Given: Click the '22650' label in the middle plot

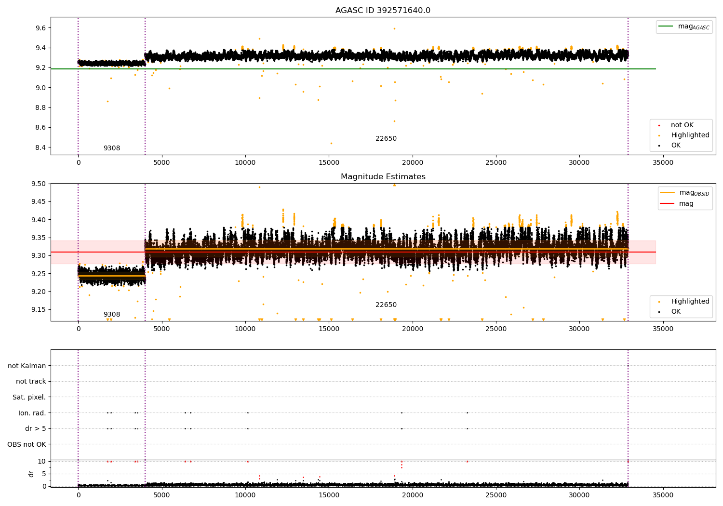Looking at the screenshot, I should pos(386,305).
